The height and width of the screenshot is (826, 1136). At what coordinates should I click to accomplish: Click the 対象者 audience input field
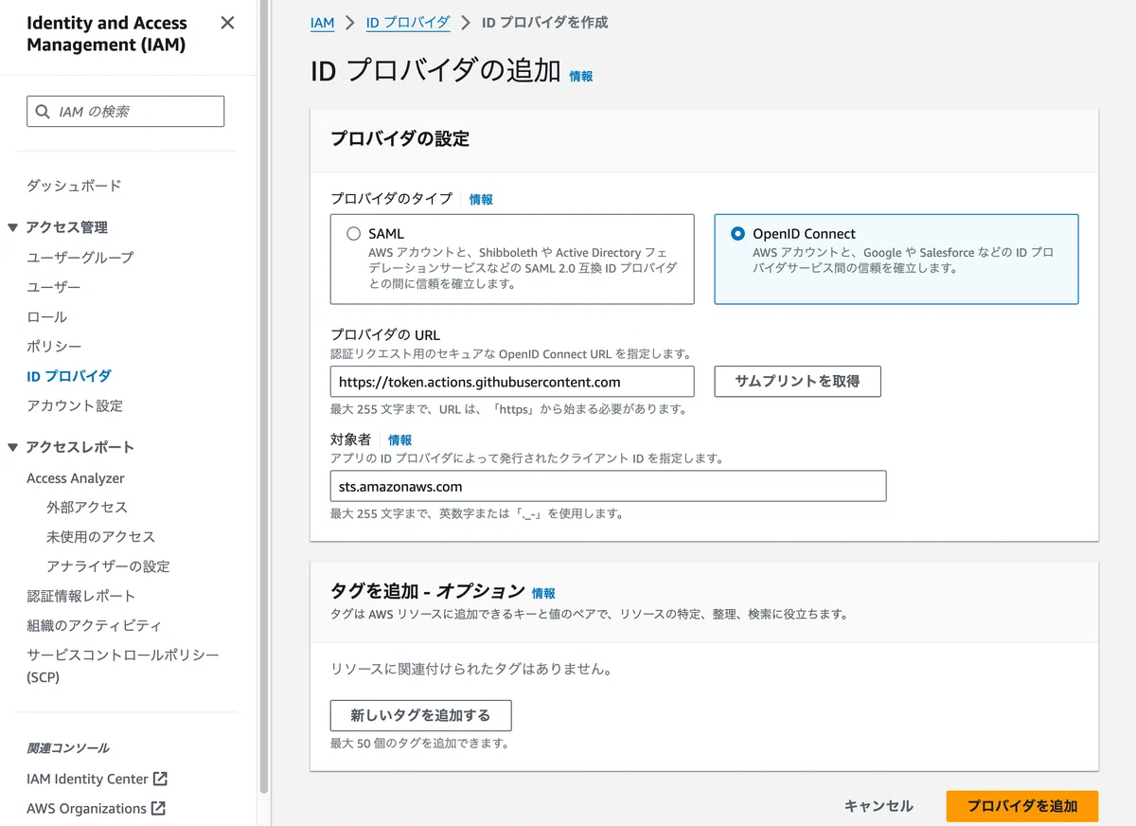click(x=609, y=486)
